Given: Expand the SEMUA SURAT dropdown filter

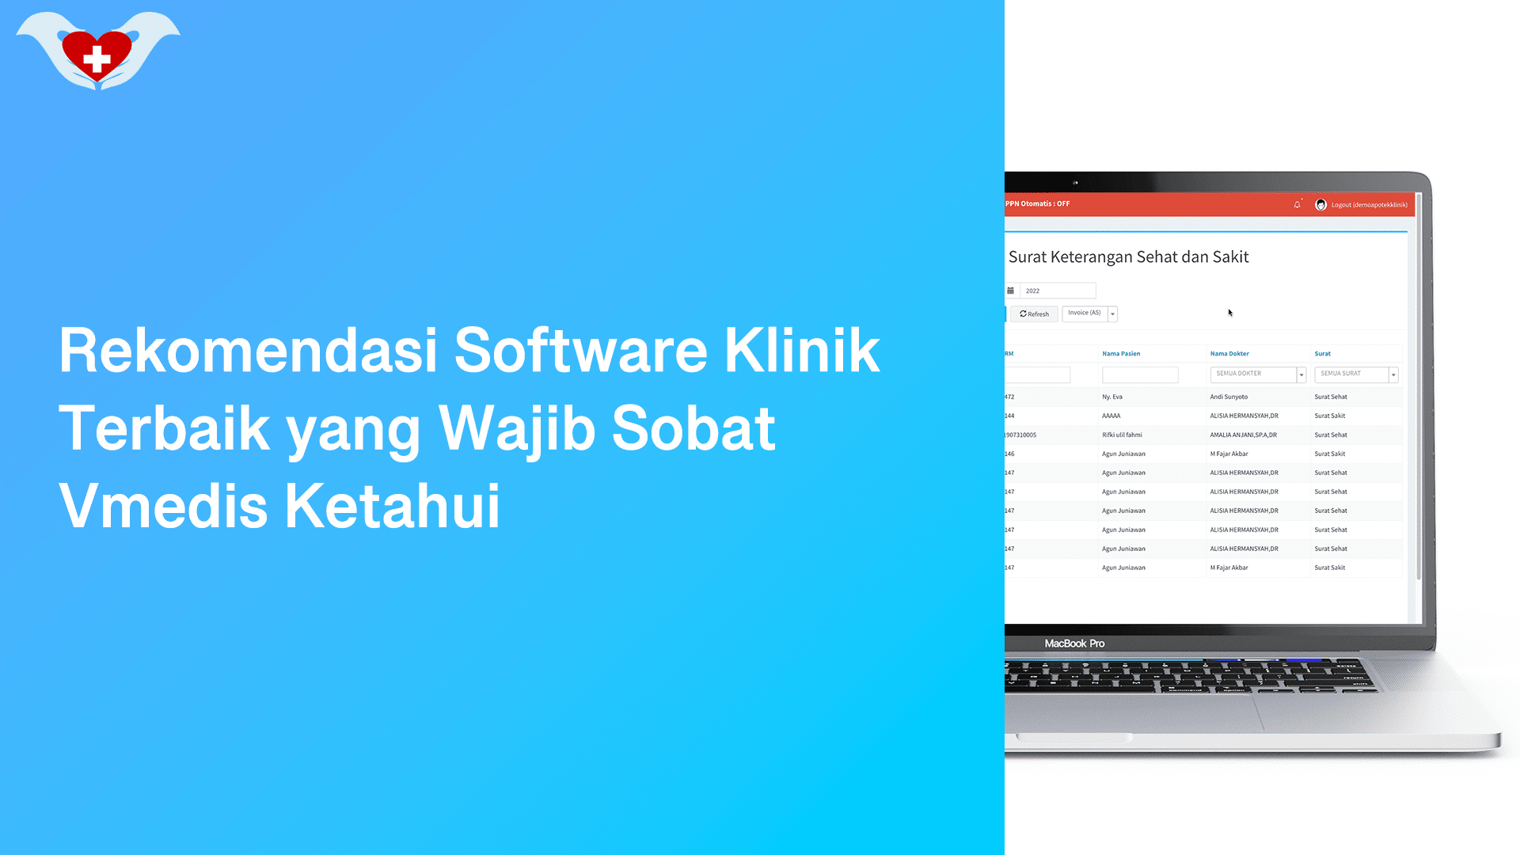Looking at the screenshot, I should 1393,374.
